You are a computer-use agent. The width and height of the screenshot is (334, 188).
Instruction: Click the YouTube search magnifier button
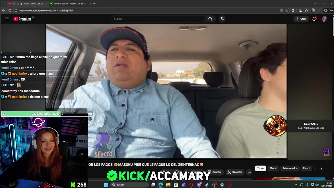210,19
